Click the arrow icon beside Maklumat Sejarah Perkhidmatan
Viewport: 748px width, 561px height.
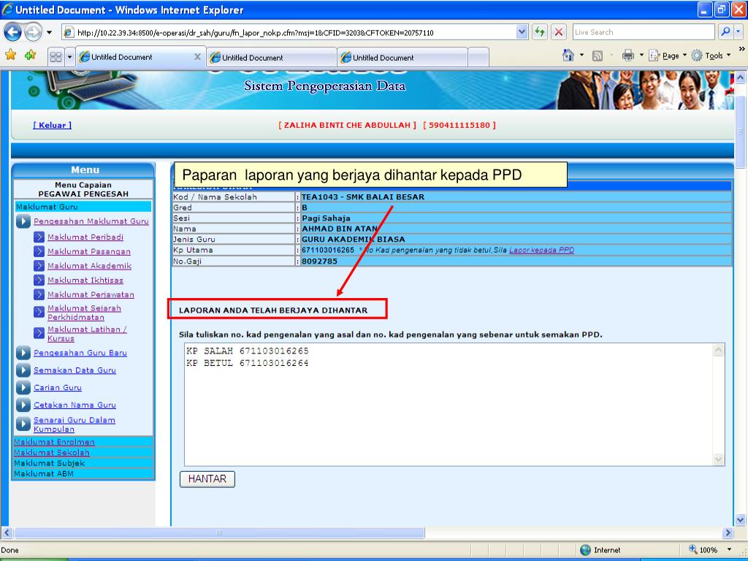[39, 312]
